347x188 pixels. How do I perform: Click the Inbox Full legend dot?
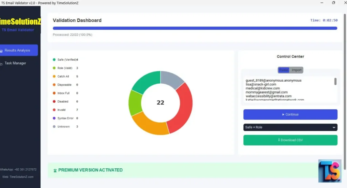point(54,93)
